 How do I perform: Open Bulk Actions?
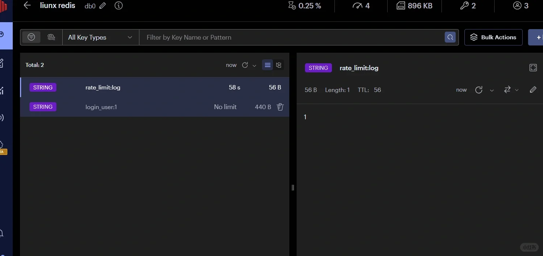493,37
